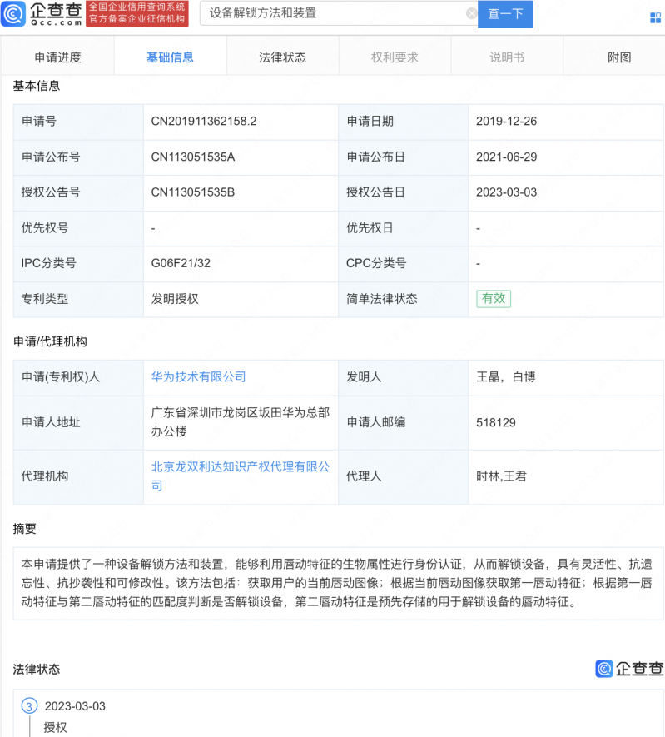Viewport: 665px width, 737px height.
Task: Click application date 2019-12-26
Action: tap(506, 122)
